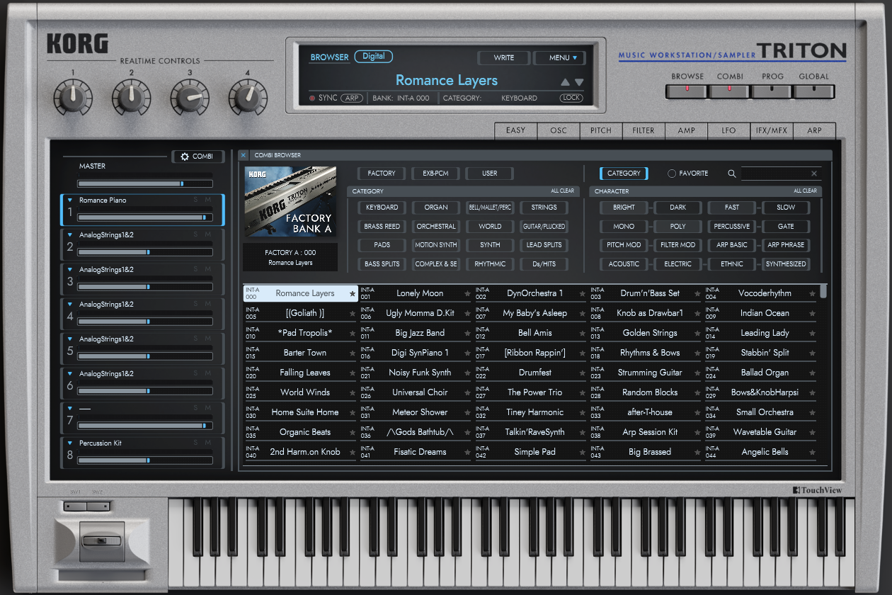Close the Combi Browser panel
892x595 pixels.
click(243, 155)
